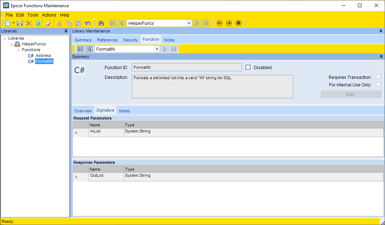The height and width of the screenshot is (225, 385).
Task: Jump to first function beside FormatIN dropdown
Action: [x=80, y=49]
